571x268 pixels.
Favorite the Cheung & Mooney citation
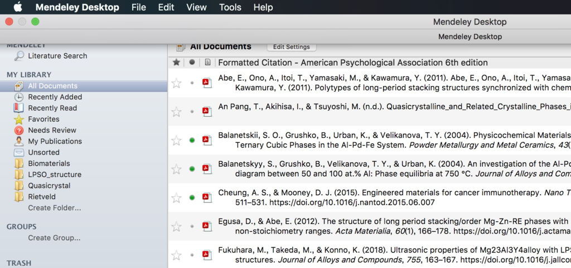point(176,197)
